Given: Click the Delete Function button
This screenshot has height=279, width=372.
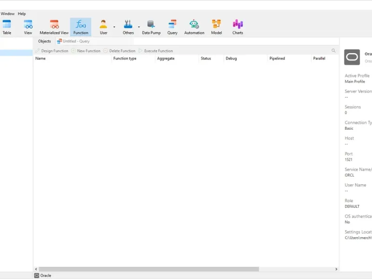Looking at the screenshot, I should (x=120, y=51).
